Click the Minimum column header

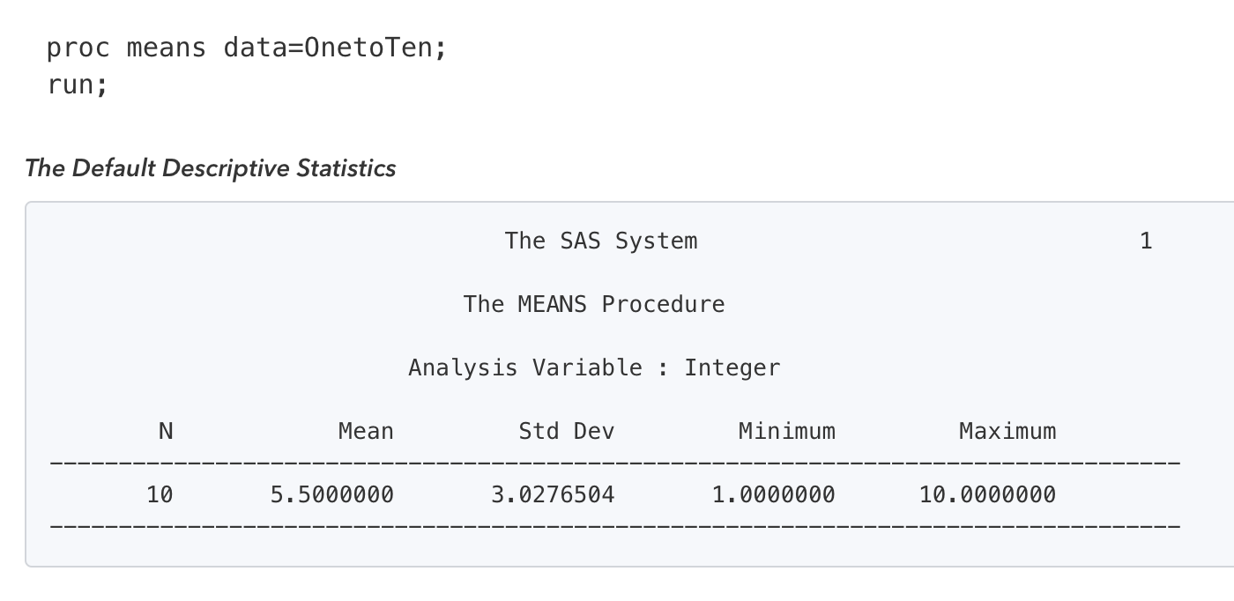[x=786, y=431]
